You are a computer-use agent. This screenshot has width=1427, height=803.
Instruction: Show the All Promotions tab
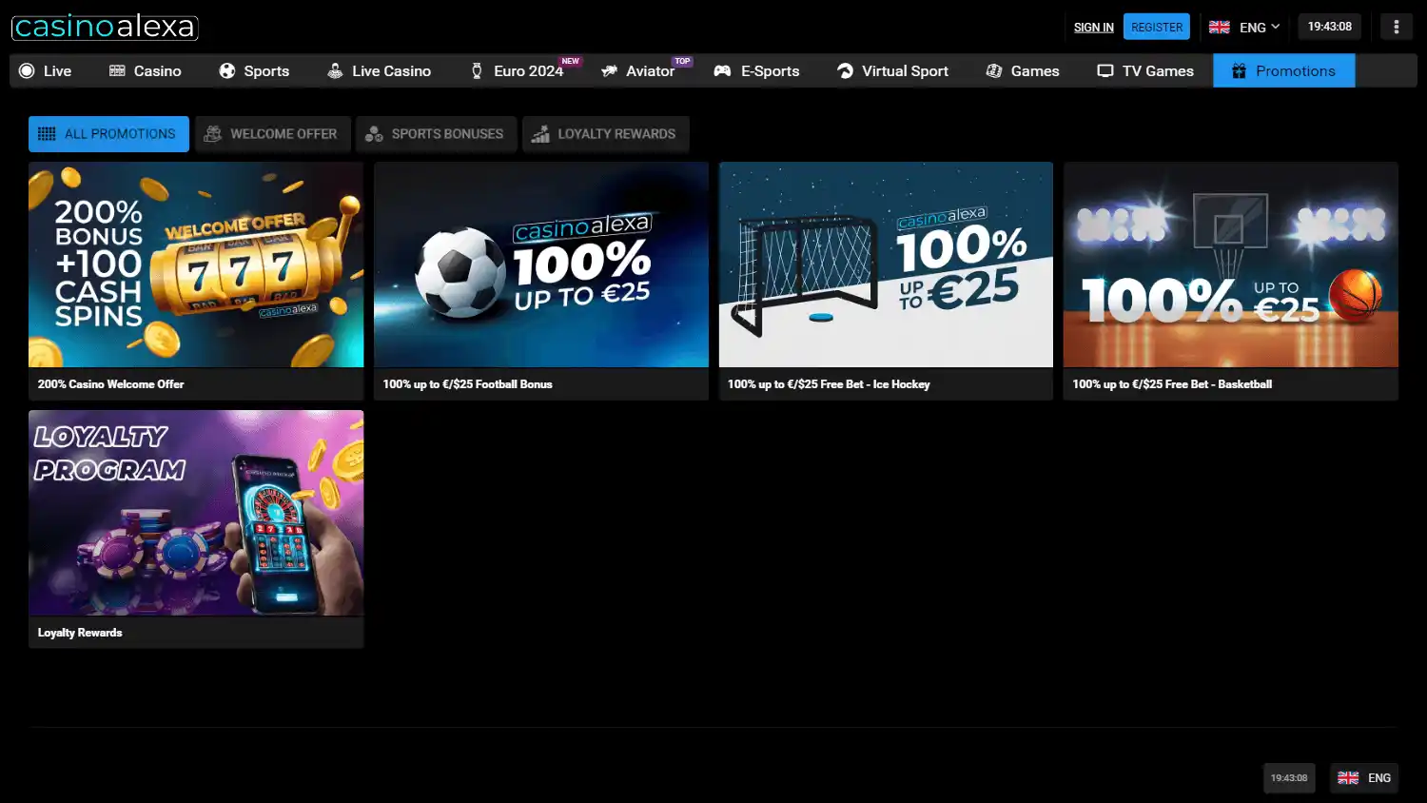108,134
